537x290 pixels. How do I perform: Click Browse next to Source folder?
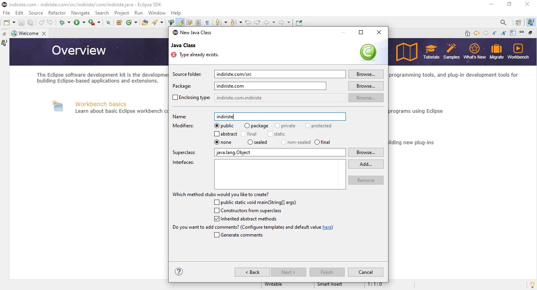(366, 74)
